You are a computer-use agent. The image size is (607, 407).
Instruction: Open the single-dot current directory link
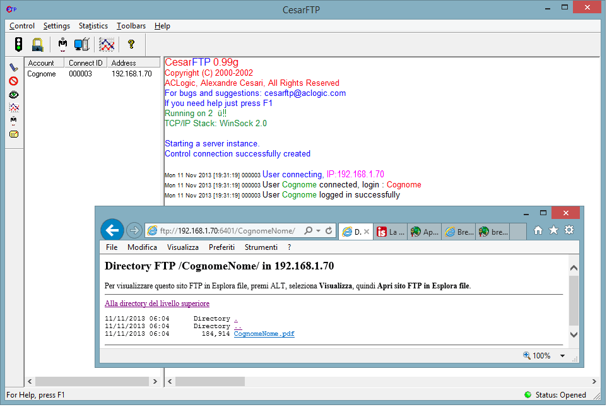(x=236, y=319)
